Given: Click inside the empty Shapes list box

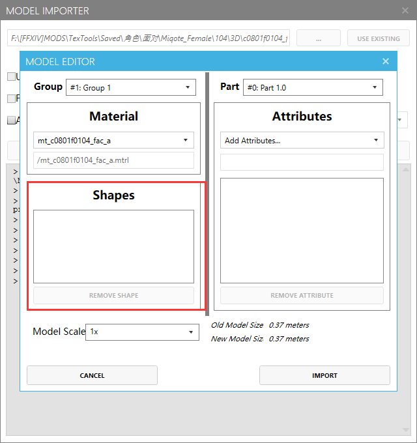Looking at the screenshot, I should (113, 246).
